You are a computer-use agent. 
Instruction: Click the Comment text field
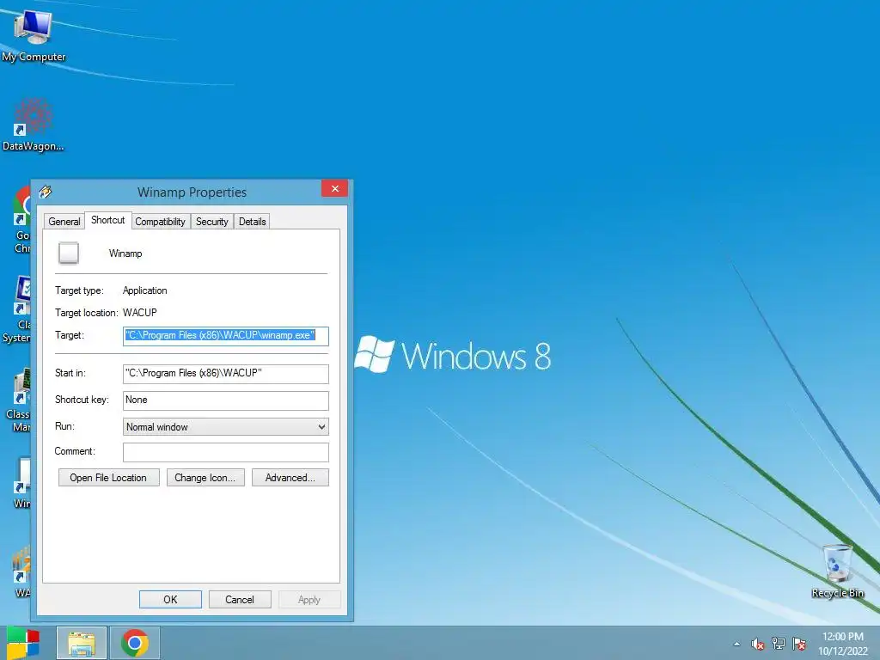click(x=226, y=452)
